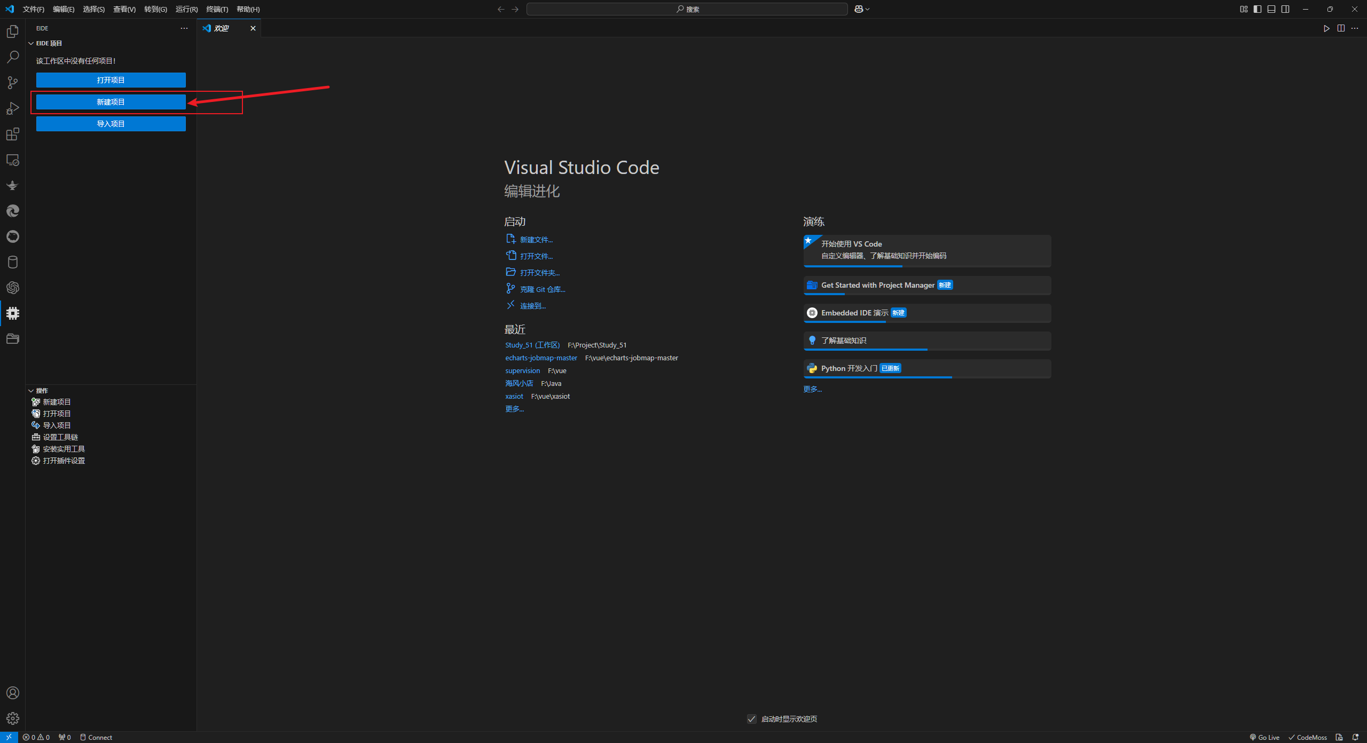Open the errors and warnings status indicator
Image resolution: width=1367 pixels, height=743 pixels.
[x=36, y=737]
